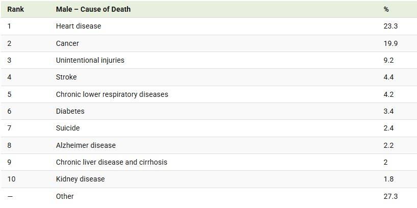Select the 23.3 percentage value

tap(390, 26)
